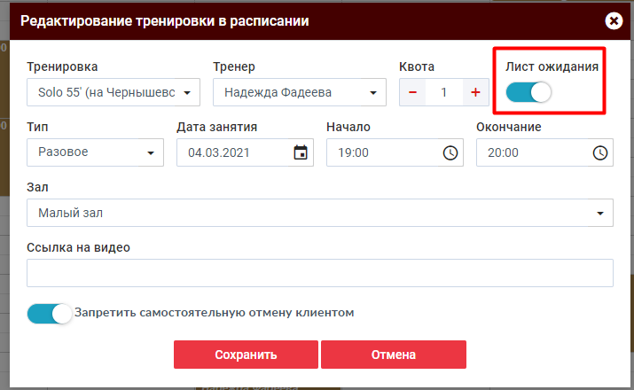Expand the Тренер dropdown list
The width and height of the screenshot is (634, 390).
(x=300, y=92)
